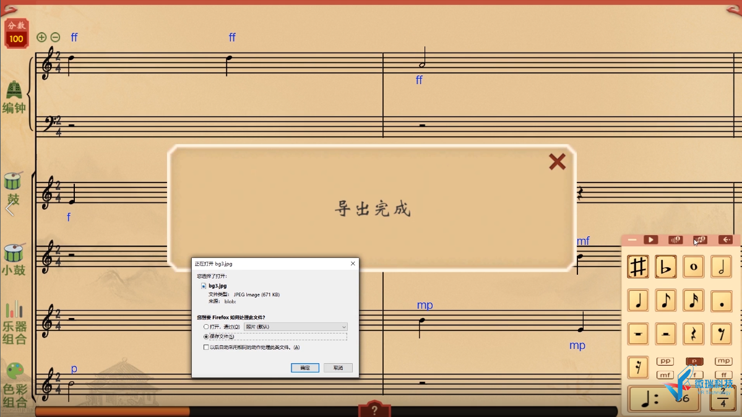This screenshot has width=742, height=417.
Task: Pick the quarter note in the palette
Action: click(x=637, y=301)
